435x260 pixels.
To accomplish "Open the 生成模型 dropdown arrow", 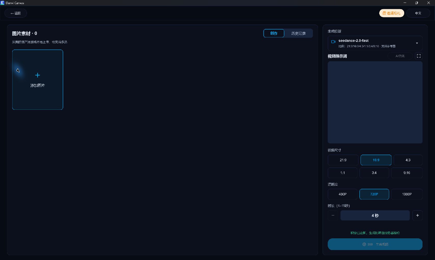I will click(417, 43).
